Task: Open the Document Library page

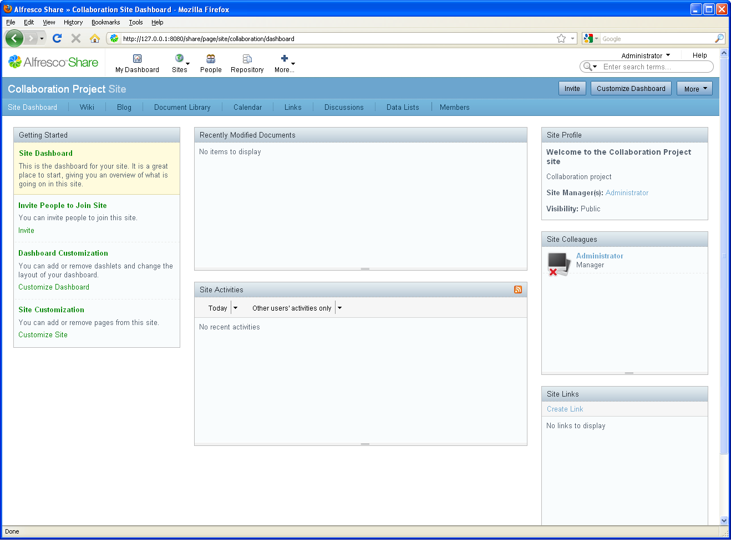Action: (182, 107)
